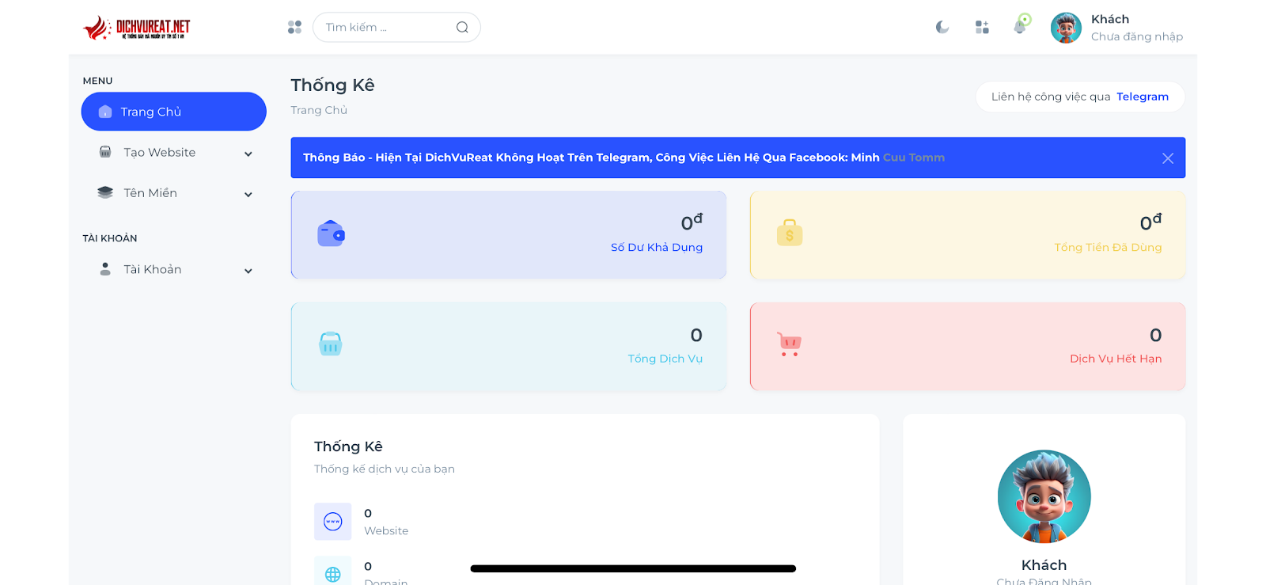Open the Telegram contact link
This screenshot has width=1266, height=585.
1142,97
